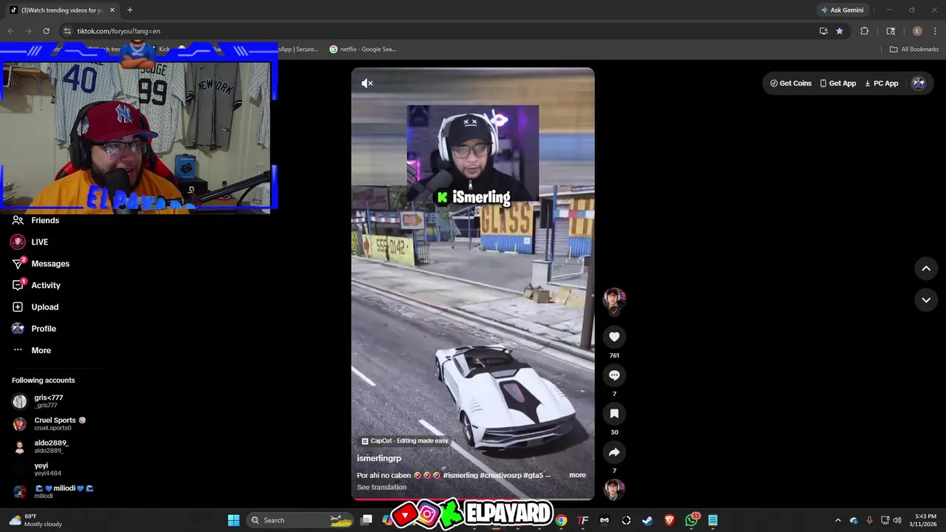The image size is (946, 532).
Task: Open Windows Start menu
Action: (234, 520)
